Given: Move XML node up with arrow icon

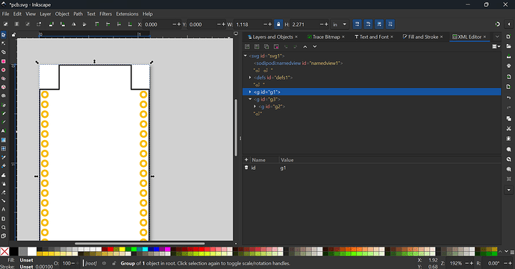Looking at the screenshot, I should click(305, 47).
